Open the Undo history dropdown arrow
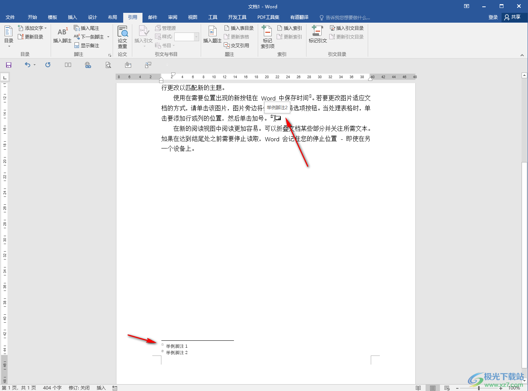The height and width of the screenshot is (391, 528). [34, 65]
